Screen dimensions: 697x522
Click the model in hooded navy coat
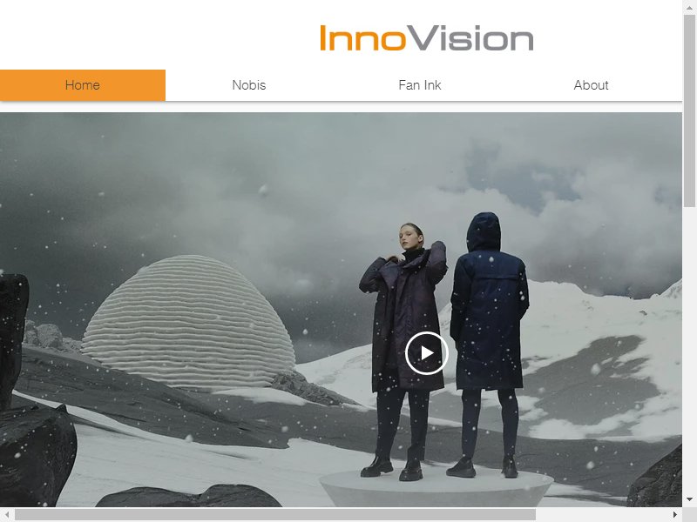click(489, 345)
